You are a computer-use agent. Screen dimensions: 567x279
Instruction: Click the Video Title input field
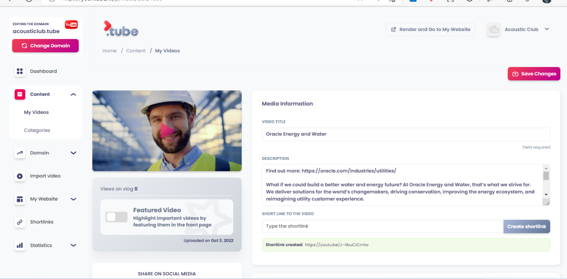[x=406, y=134]
